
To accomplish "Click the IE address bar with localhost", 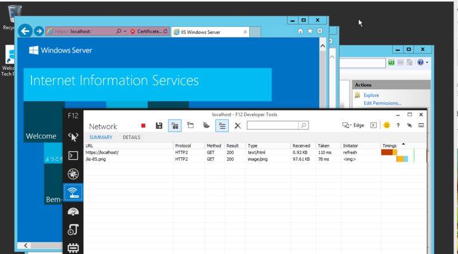I will (x=80, y=31).
